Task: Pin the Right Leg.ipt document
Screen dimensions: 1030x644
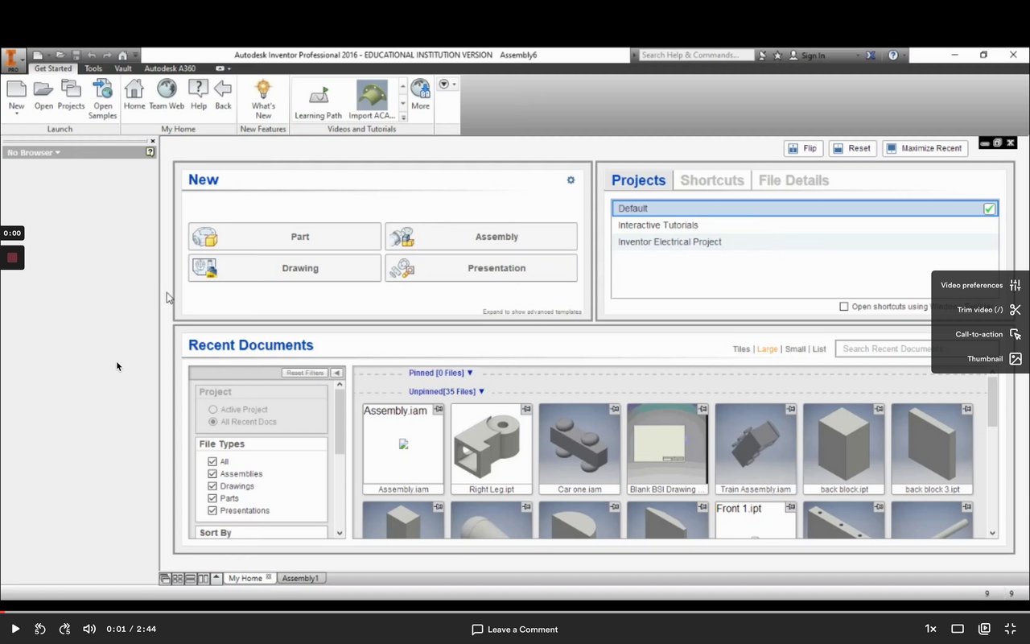Action: coord(526,410)
